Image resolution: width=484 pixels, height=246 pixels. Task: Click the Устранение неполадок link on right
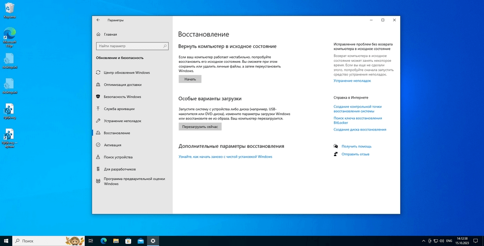coord(353,81)
